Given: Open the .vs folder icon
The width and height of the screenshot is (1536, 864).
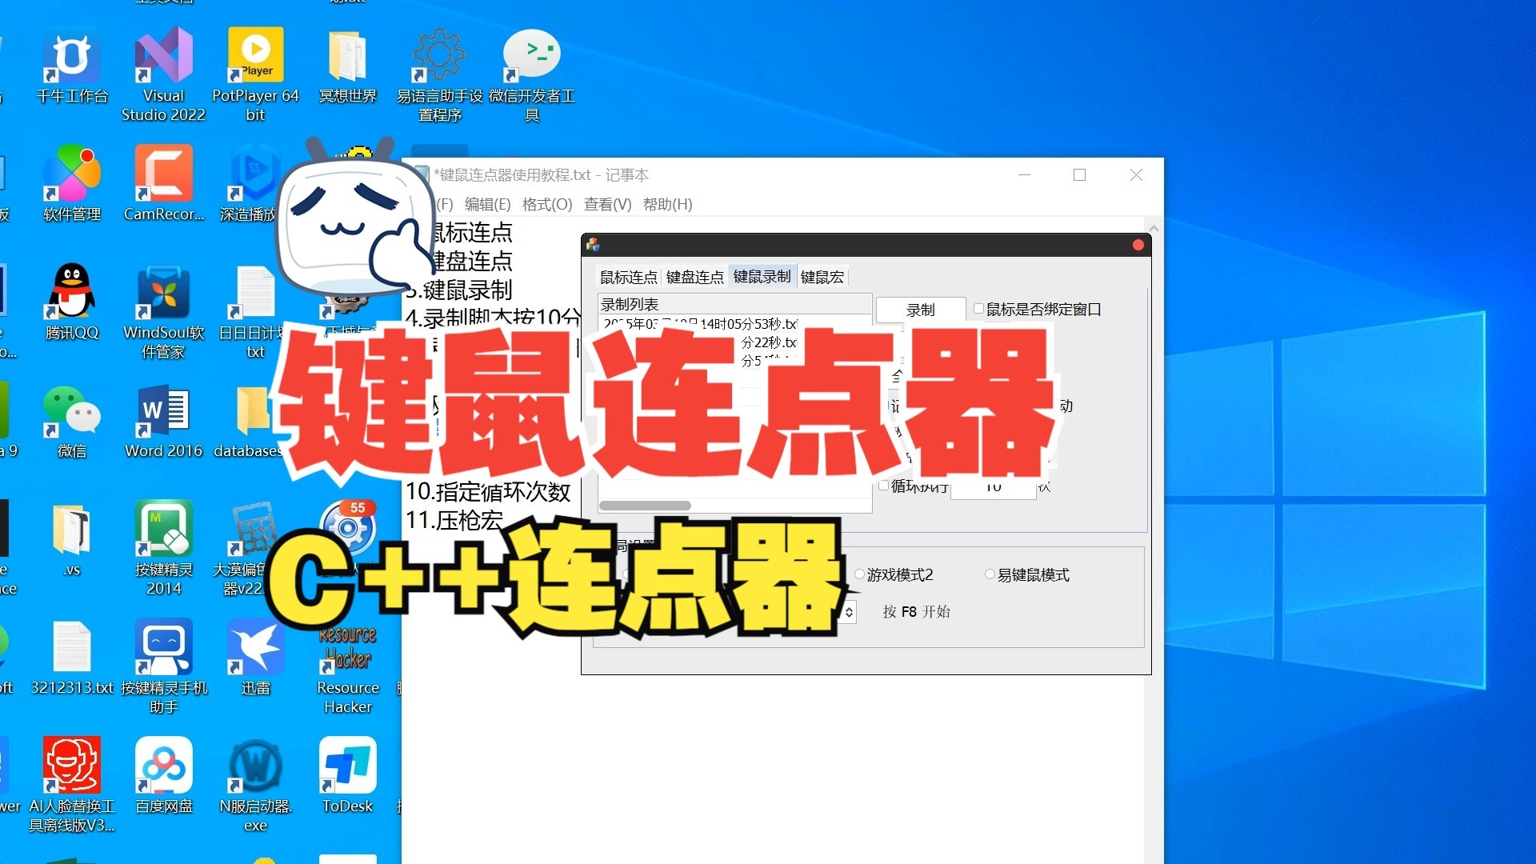Looking at the screenshot, I should pyautogui.click(x=72, y=540).
